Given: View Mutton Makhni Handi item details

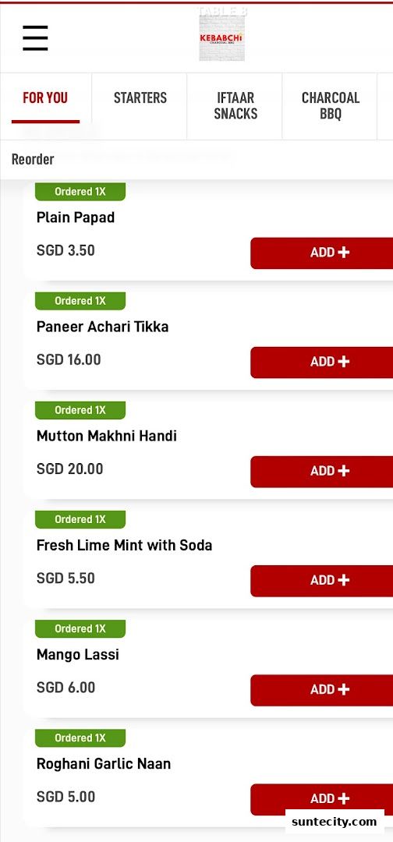Looking at the screenshot, I should (106, 436).
